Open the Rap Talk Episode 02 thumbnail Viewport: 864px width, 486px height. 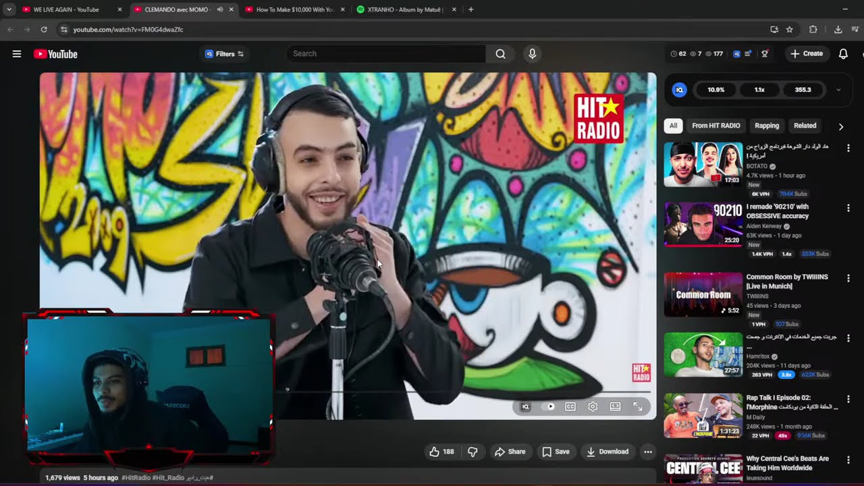click(x=703, y=416)
